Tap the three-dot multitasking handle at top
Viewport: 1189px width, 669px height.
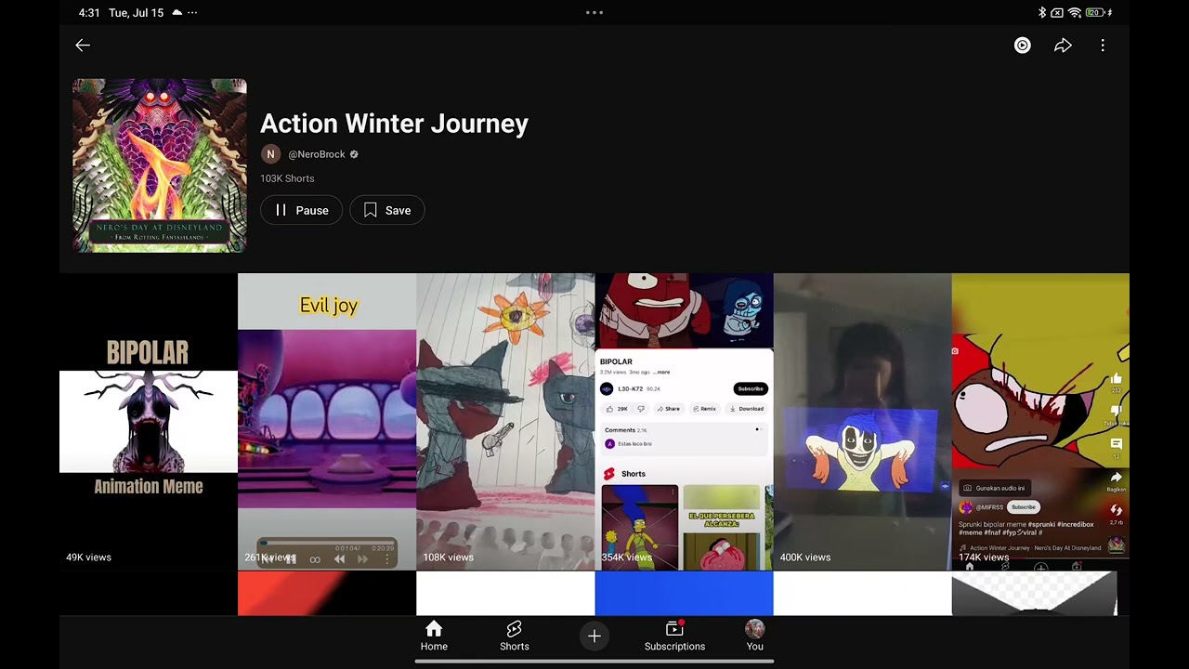coord(594,13)
